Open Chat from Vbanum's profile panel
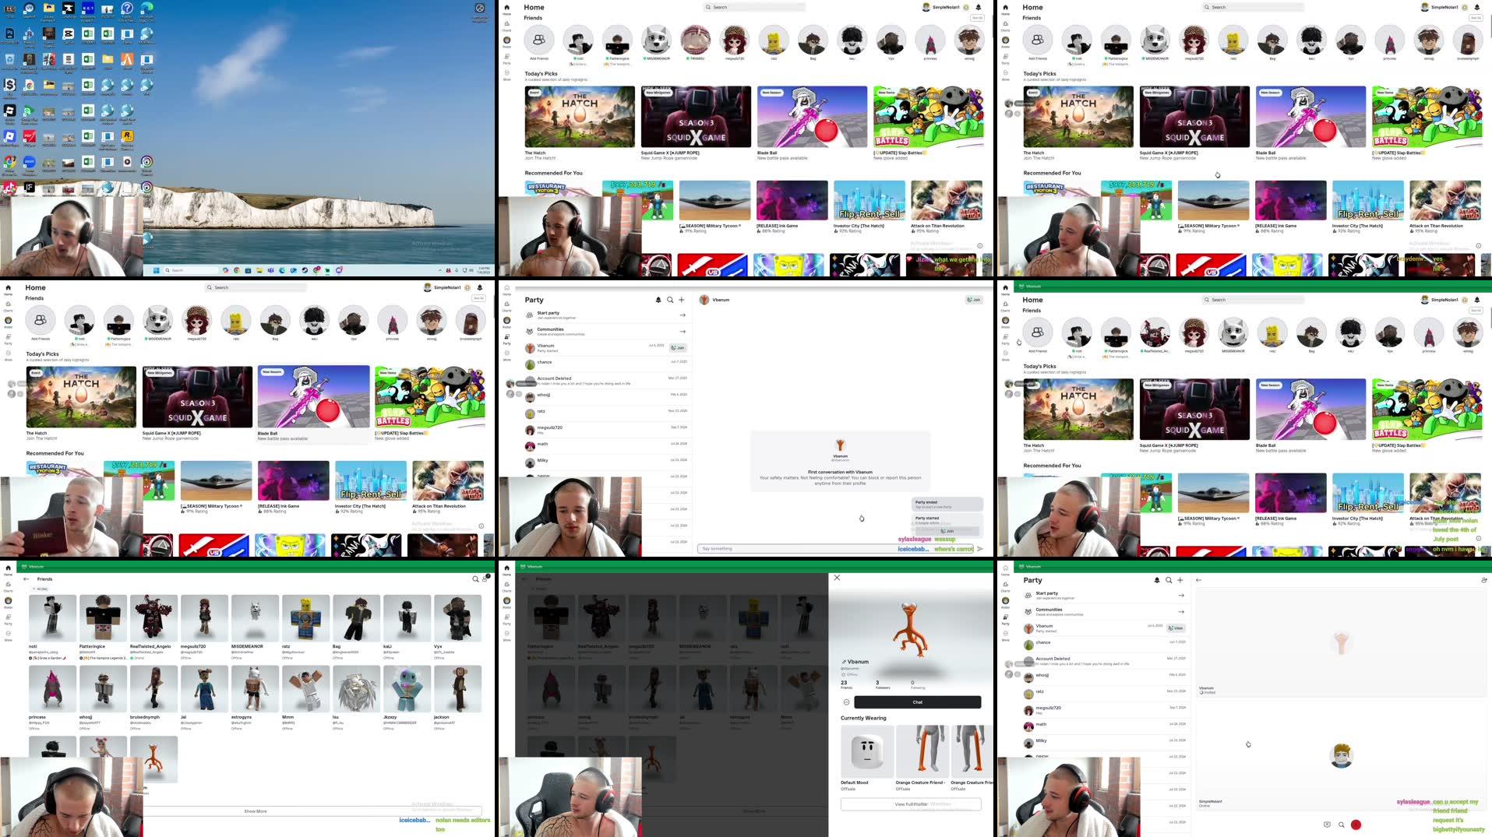Image resolution: width=1492 pixels, height=837 pixels. click(917, 702)
